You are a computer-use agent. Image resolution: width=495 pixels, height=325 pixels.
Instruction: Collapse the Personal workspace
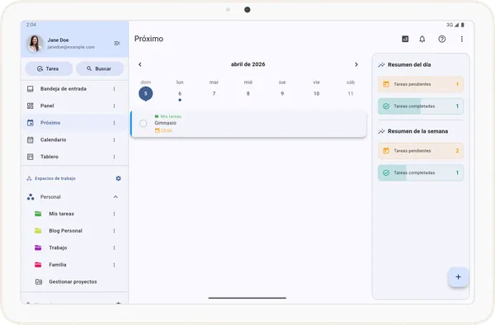[x=115, y=197]
